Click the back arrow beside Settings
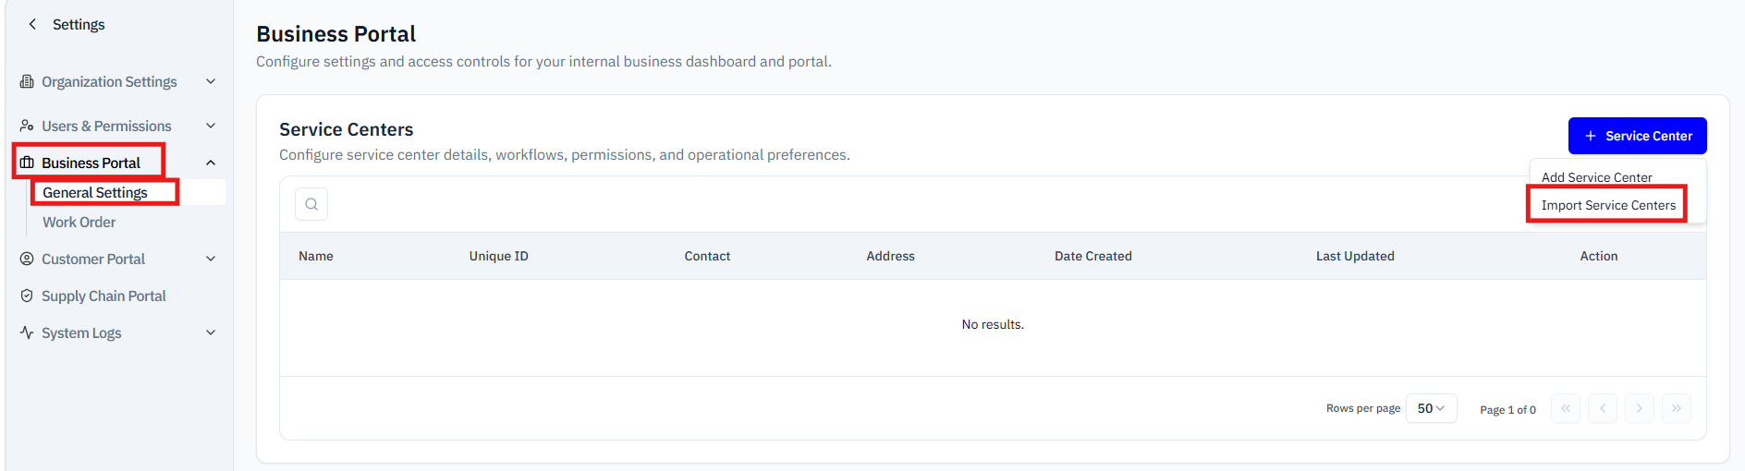This screenshot has height=471, width=1745. 33,24
